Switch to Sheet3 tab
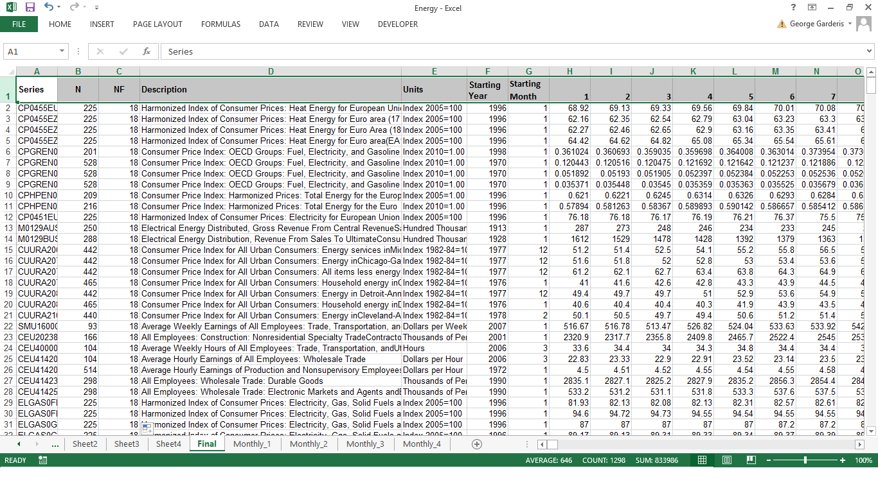Viewport: 878px width, 493px height. click(x=127, y=444)
